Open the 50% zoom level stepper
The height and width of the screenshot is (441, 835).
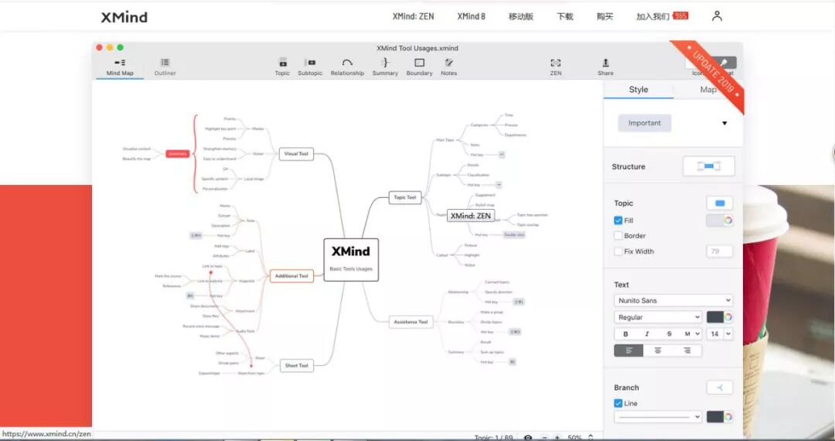click(590, 437)
